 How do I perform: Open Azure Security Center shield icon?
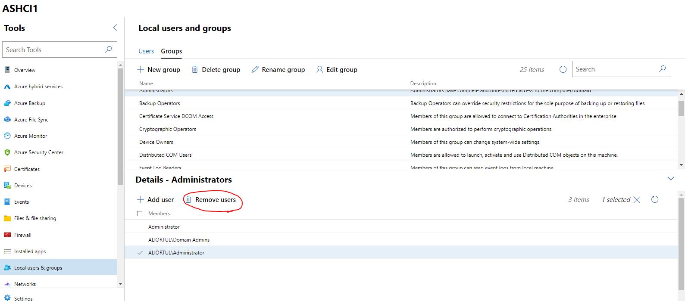tap(7, 152)
